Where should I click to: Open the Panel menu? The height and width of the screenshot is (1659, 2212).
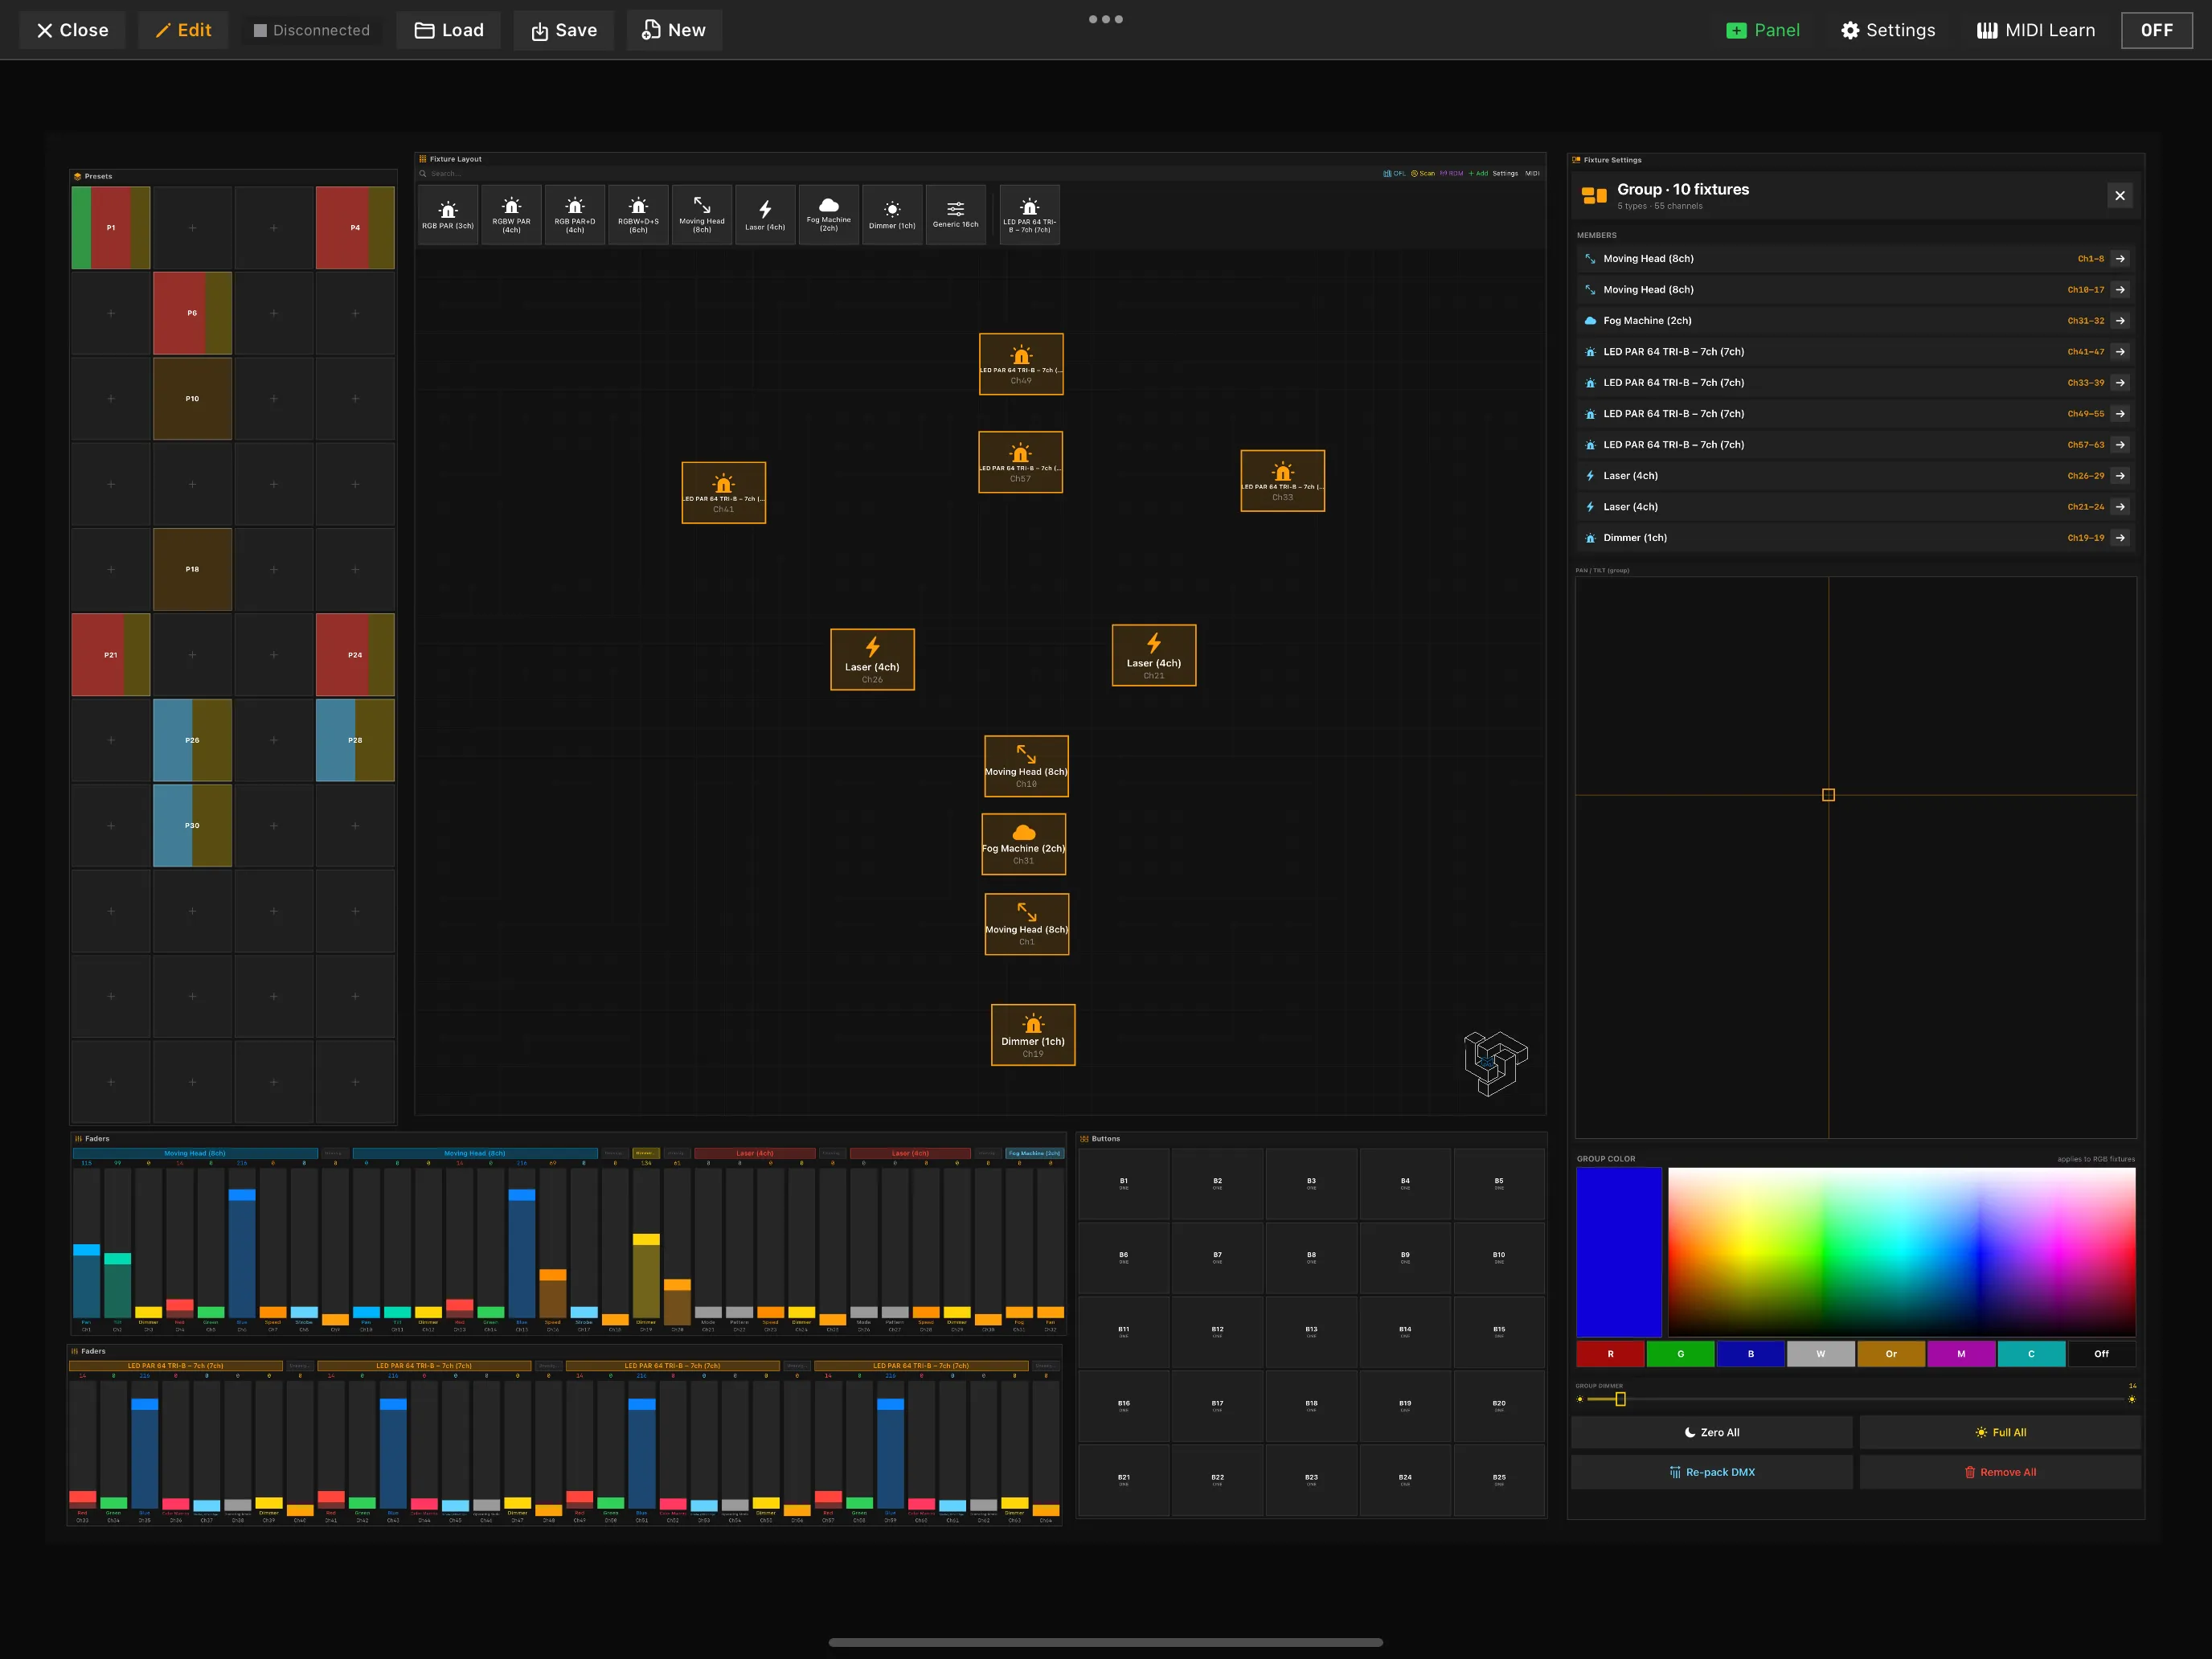tap(1763, 30)
